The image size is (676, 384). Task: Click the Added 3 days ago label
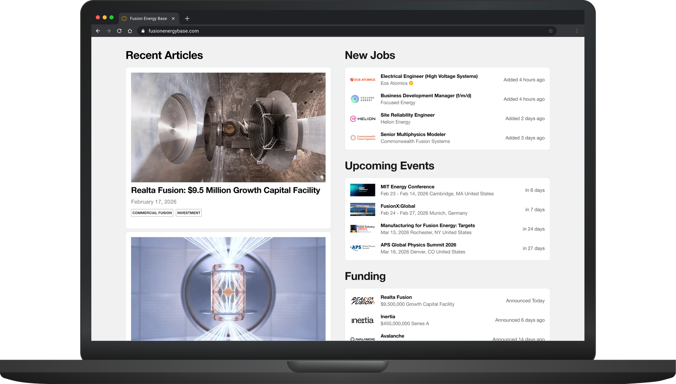point(525,138)
